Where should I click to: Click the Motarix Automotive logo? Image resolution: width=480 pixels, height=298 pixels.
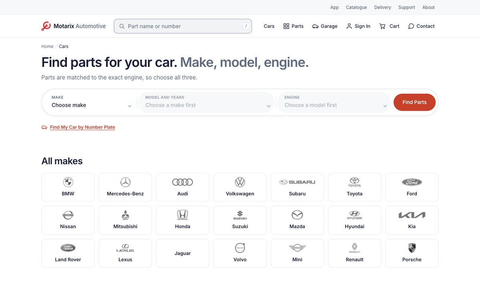pos(74,26)
